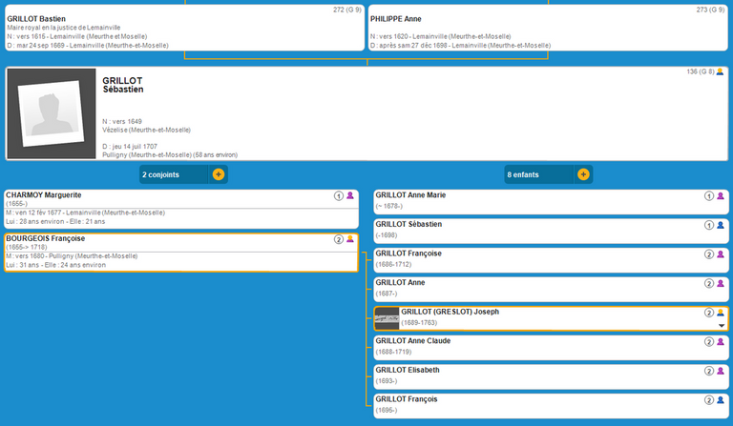This screenshot has height=426, width=733.
Task: Click the purple person icon for GRILLOT Anne Marie
Action: pos(721,195)
